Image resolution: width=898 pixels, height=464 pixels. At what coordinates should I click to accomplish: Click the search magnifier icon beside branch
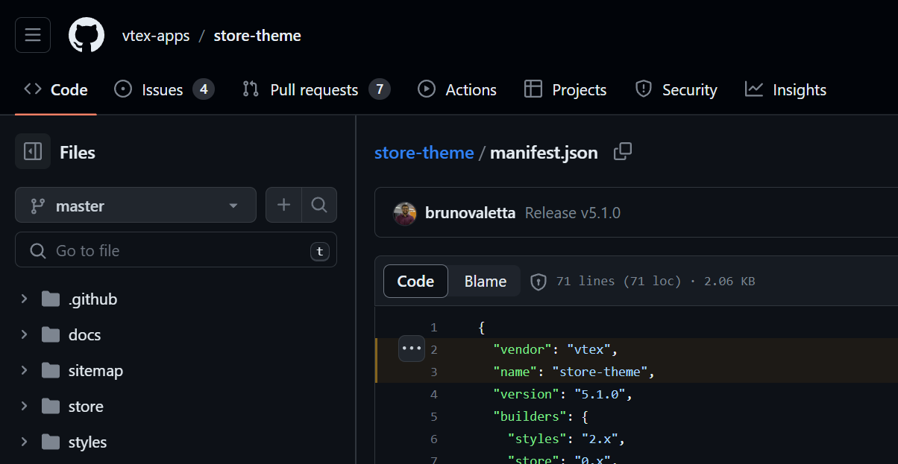coord(319,205)
